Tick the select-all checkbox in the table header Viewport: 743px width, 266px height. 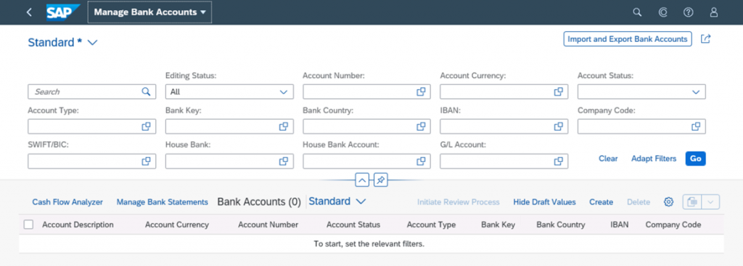[28, 225]
